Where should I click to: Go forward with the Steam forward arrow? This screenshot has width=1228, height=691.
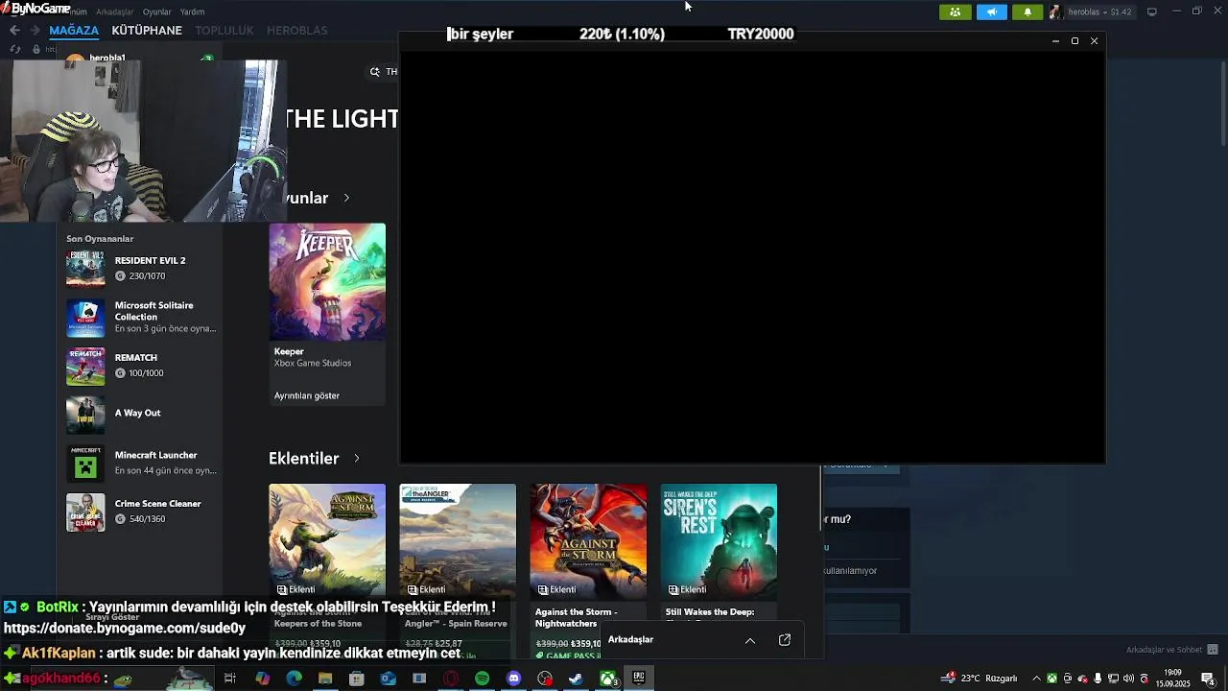(x=35, y=30)
